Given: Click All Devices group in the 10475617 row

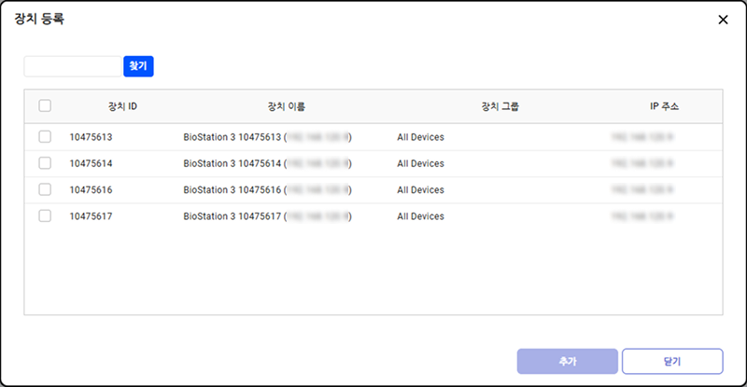Looking at the screenshot, I should coord(420,216).
